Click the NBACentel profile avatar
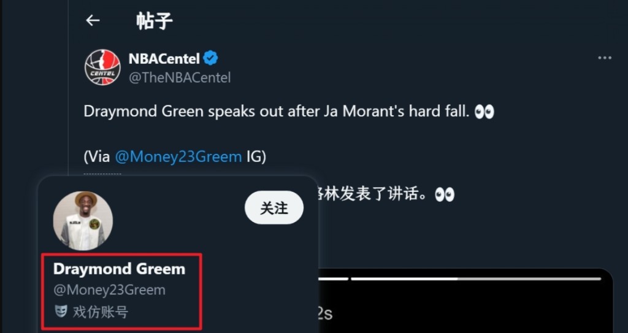 coord(102,67)
